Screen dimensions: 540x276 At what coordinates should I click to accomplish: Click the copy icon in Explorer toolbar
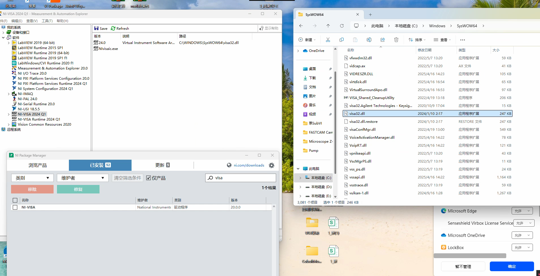click(342, 40)
